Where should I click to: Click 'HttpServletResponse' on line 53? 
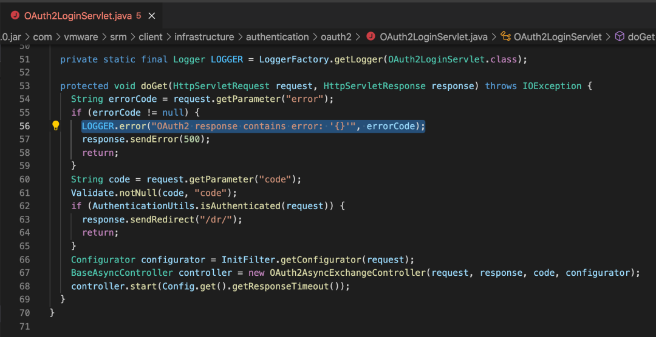tap(375, 86)
